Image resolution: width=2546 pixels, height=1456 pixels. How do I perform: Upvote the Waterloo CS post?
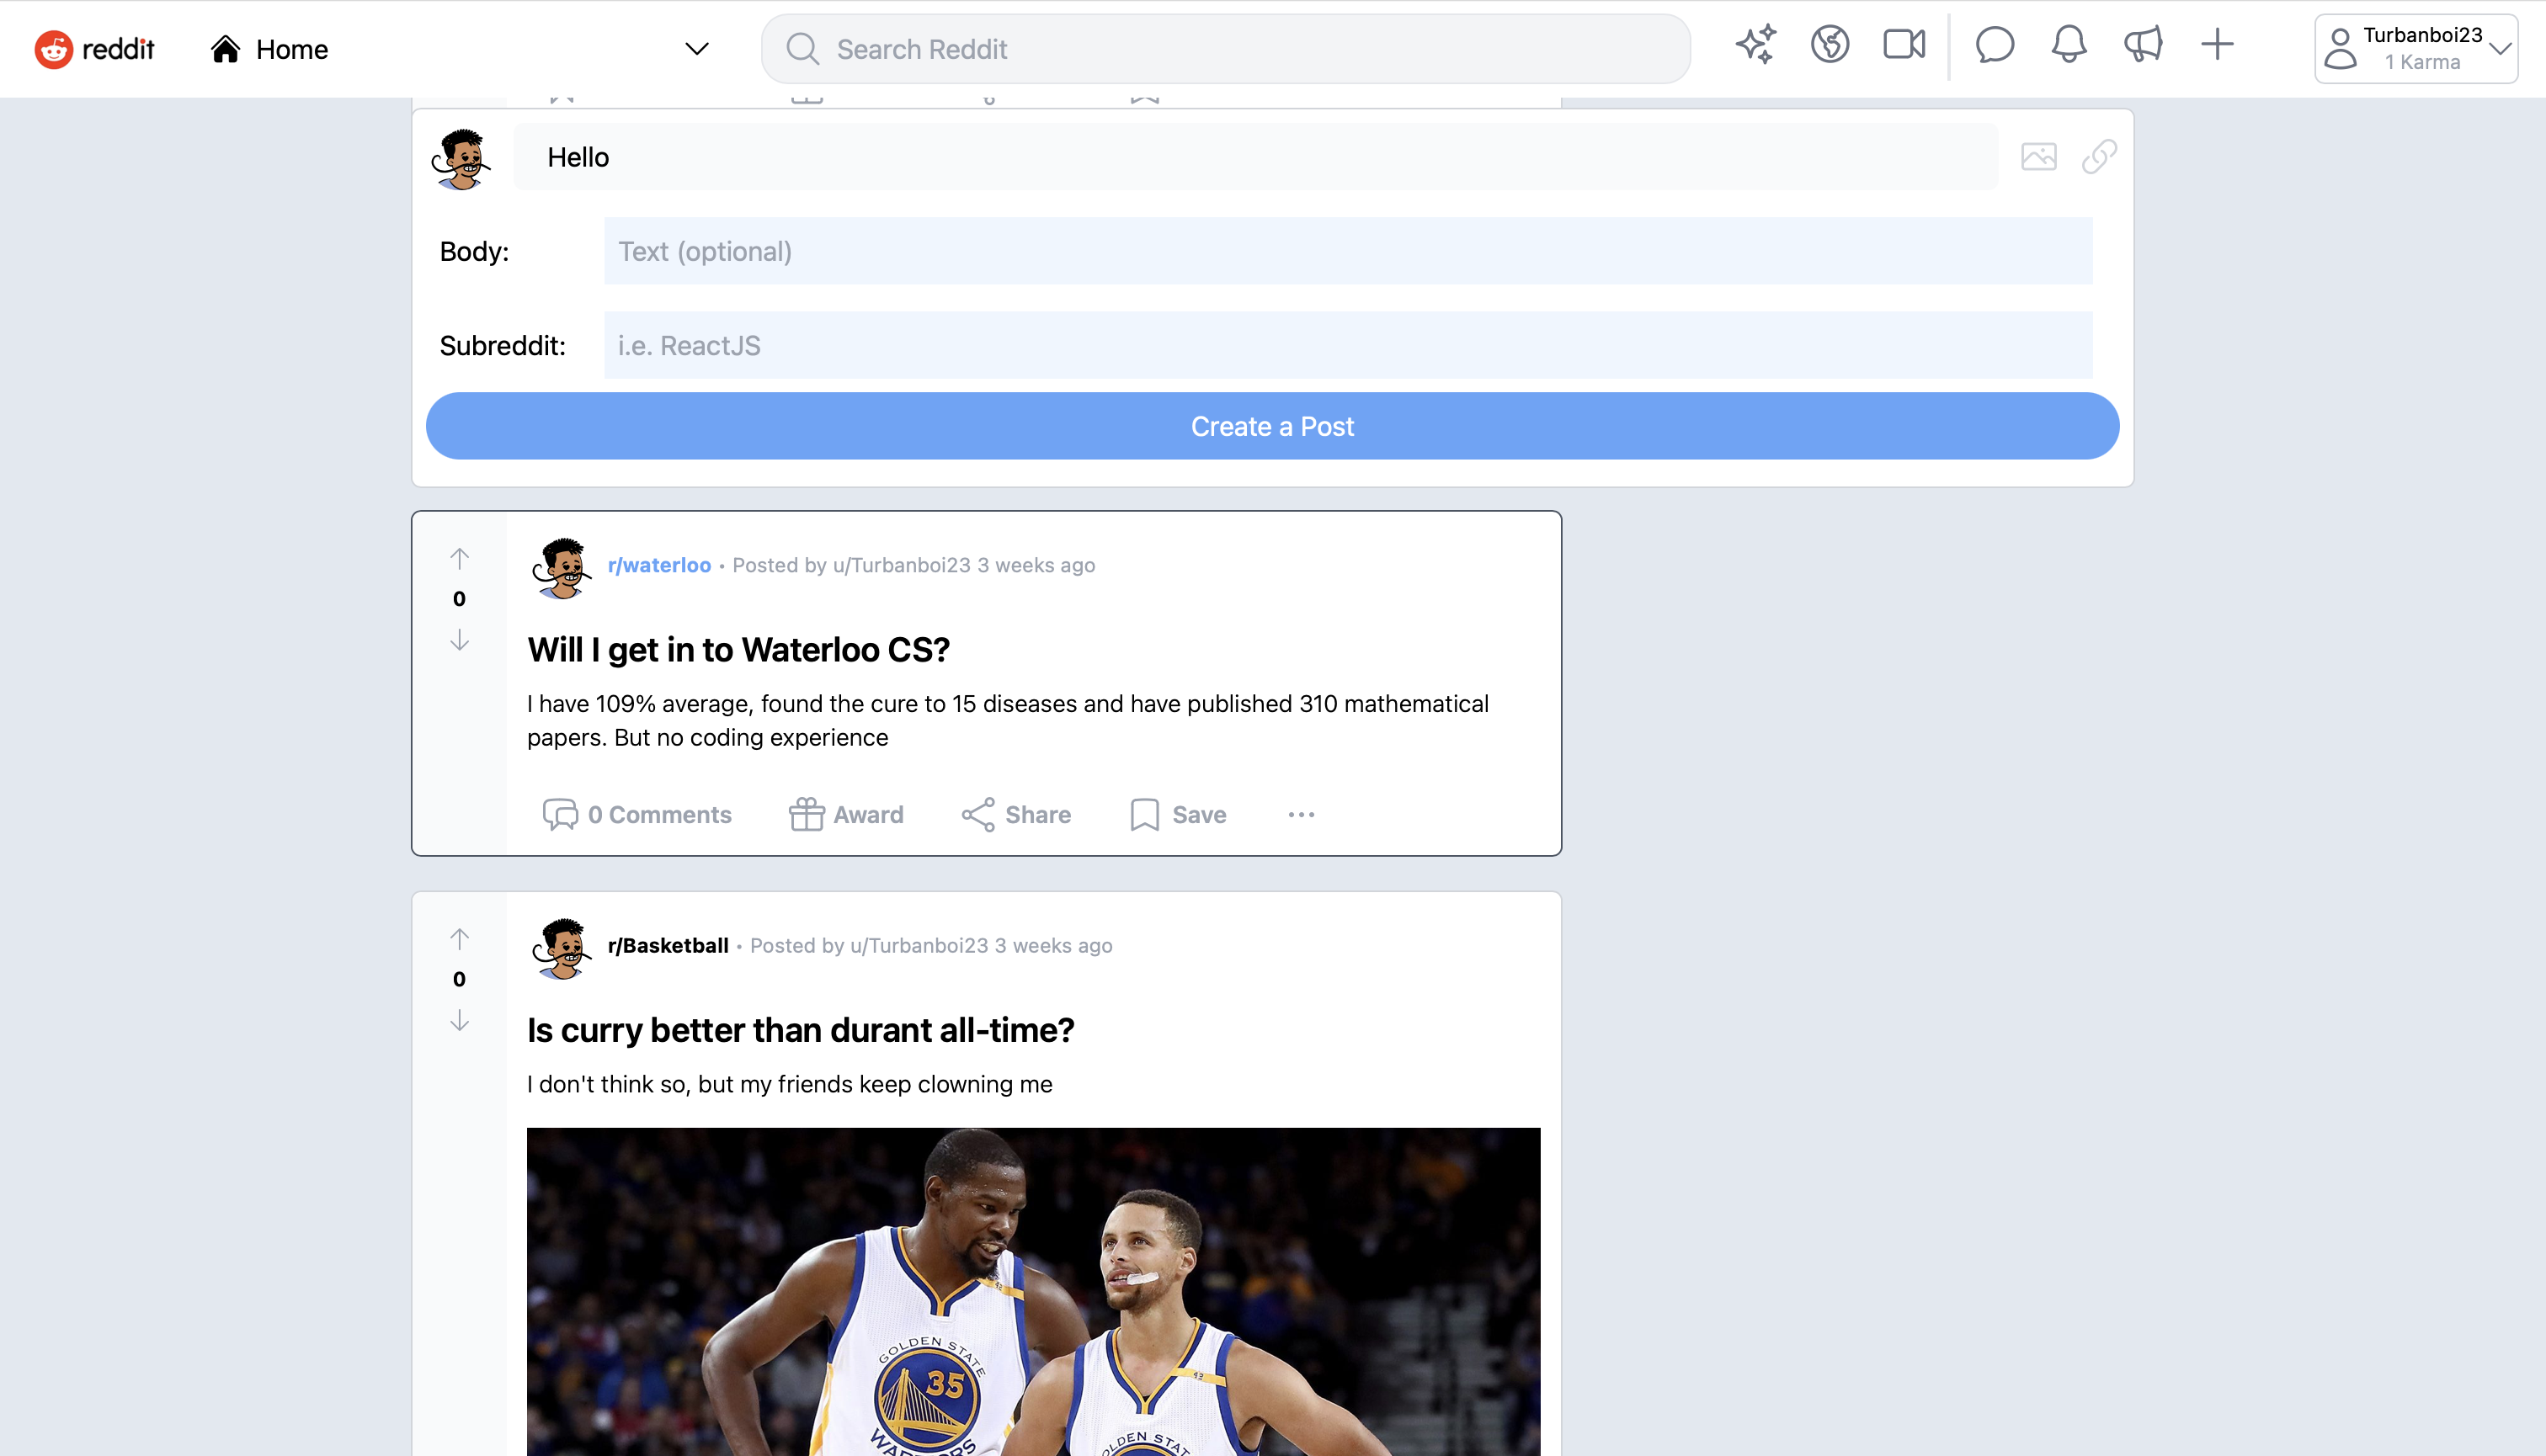click(459, 556)
